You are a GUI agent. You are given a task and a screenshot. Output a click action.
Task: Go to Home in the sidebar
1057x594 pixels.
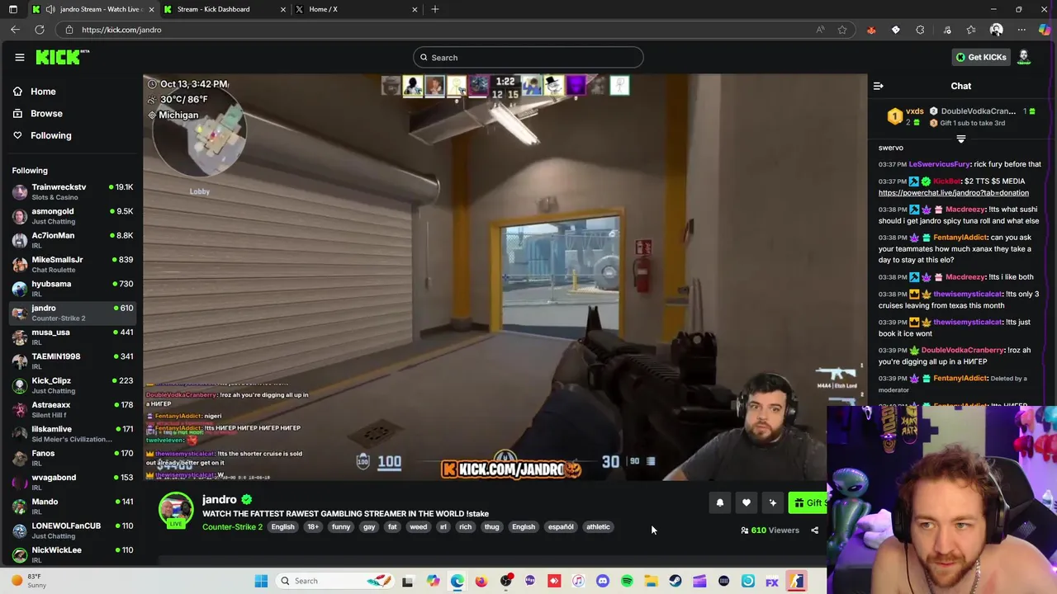click(x=43, y=92)
